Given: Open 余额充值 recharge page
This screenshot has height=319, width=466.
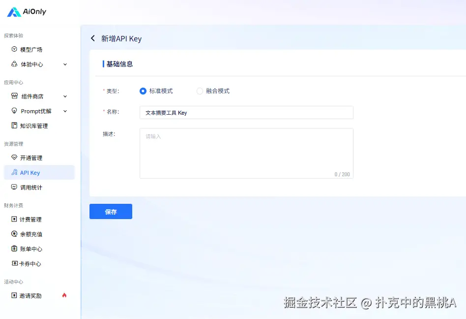Looking at the screenshot, I should coord(32,234).
